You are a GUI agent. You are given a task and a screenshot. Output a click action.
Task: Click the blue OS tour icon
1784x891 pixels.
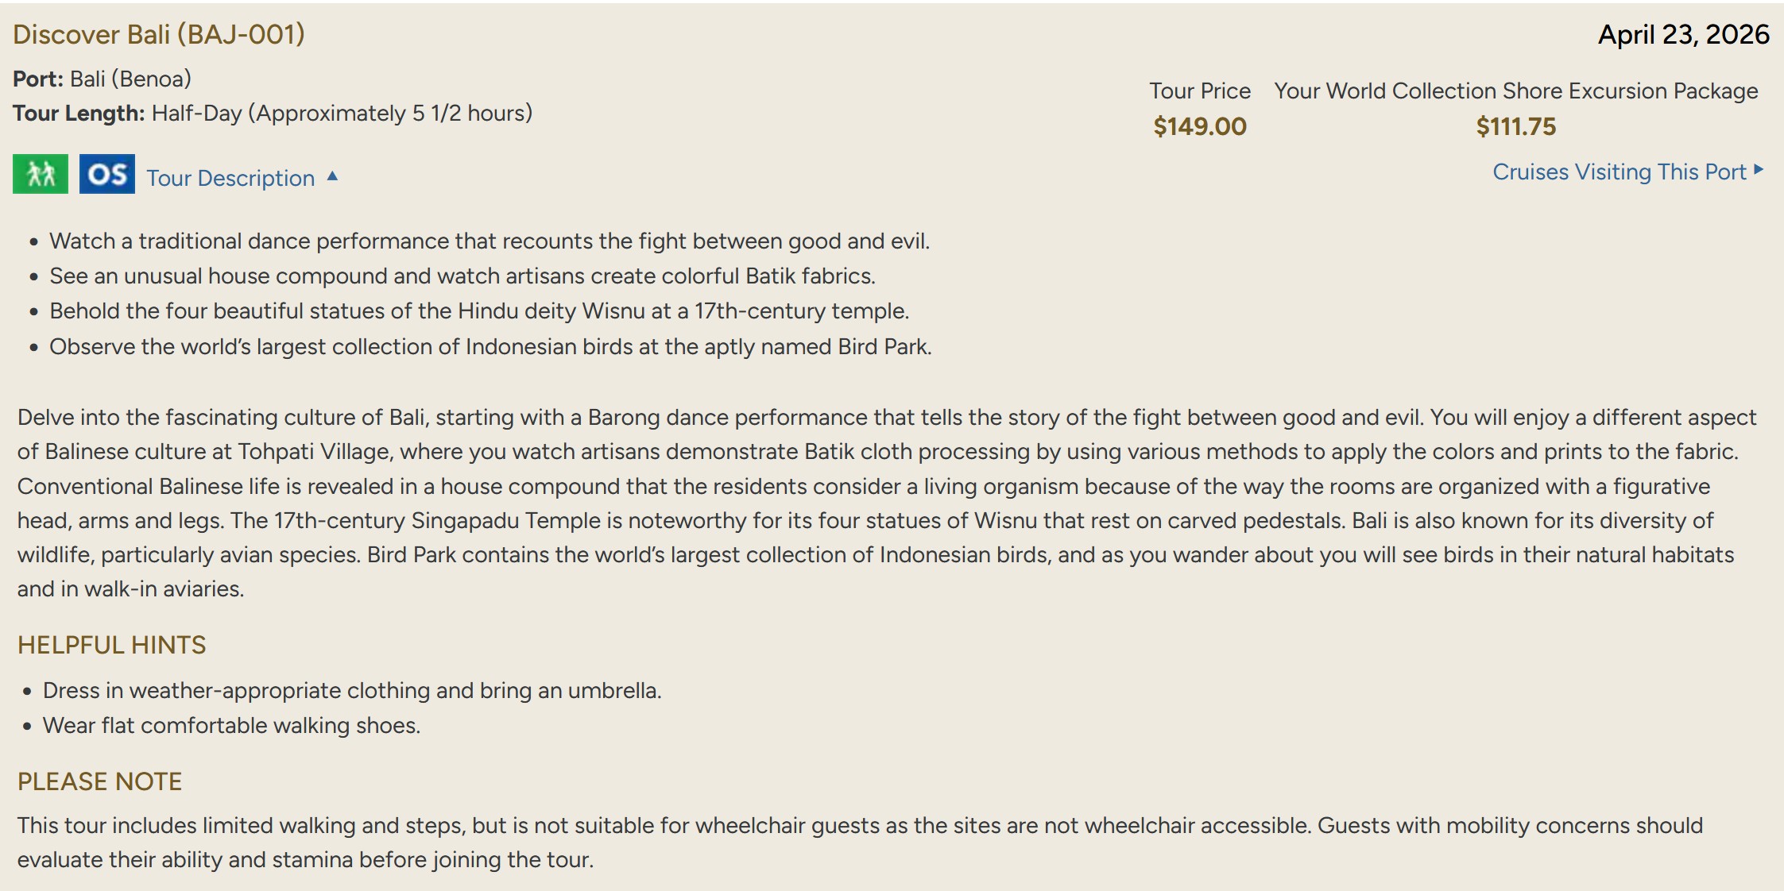(107, 174)
